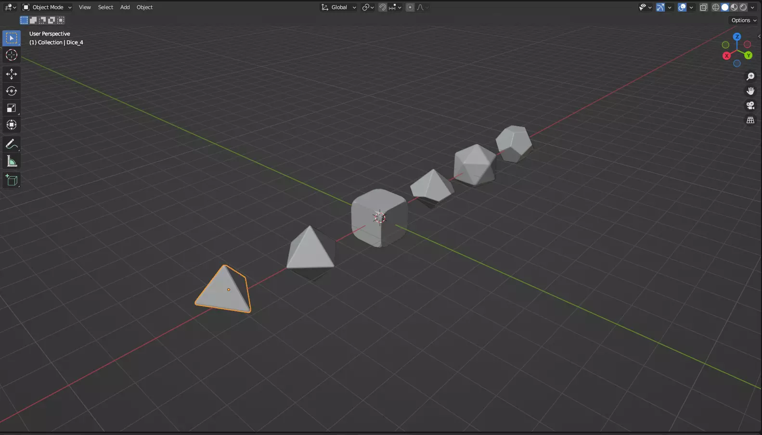Select the dodecahedron die at far end
The width and height of the screenshot is (762, 435).
coord(514,143)
